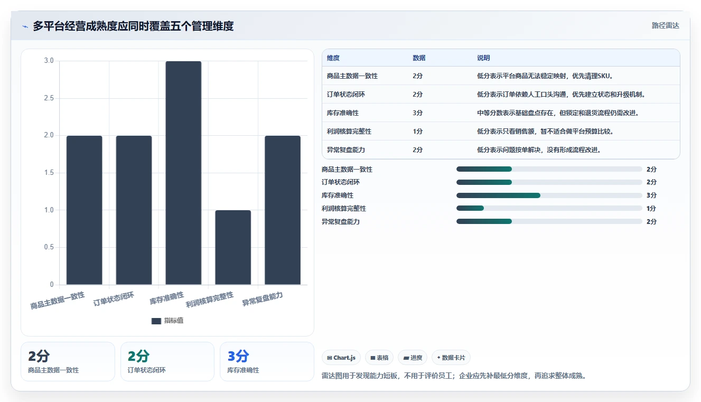Click the 路径雷达 label in the header
The width and height of the screenshot is (701, 402).
[x=666, y=25]
